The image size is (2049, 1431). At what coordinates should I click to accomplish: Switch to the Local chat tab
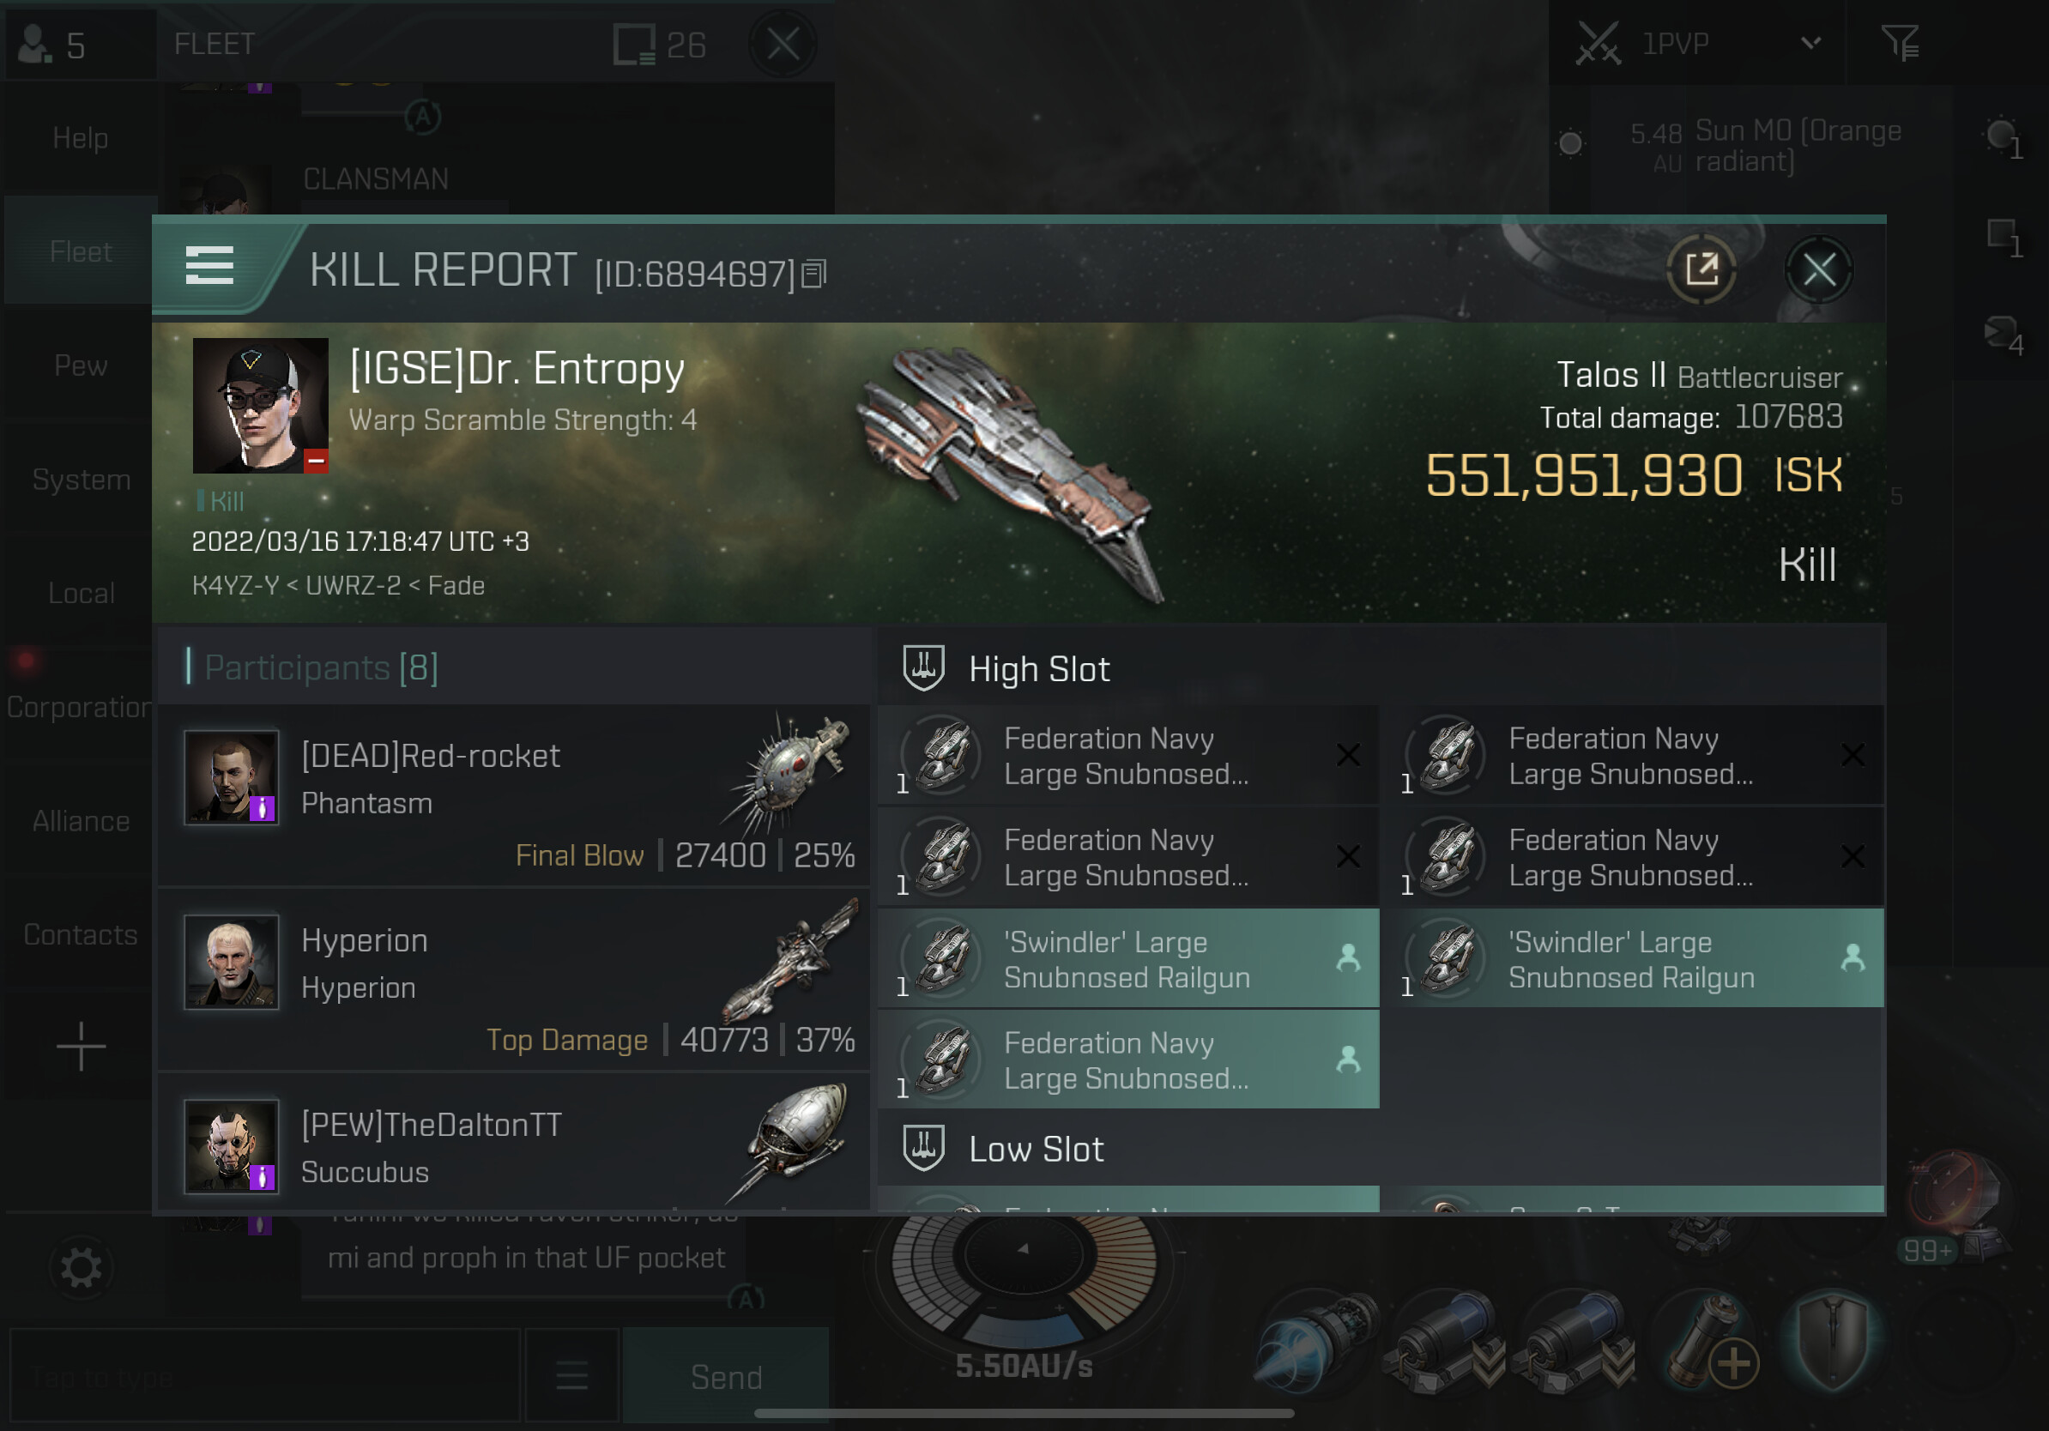pos(82,594)
